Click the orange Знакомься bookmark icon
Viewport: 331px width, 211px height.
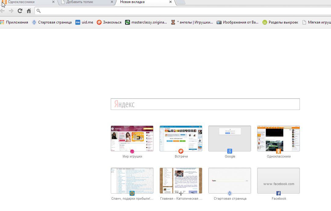[x=99, y=22]
